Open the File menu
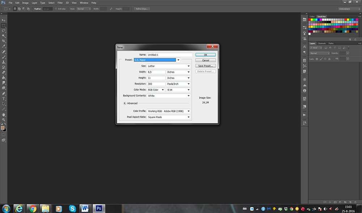This screenshot has height=213, width=362. tap(10, 3)
